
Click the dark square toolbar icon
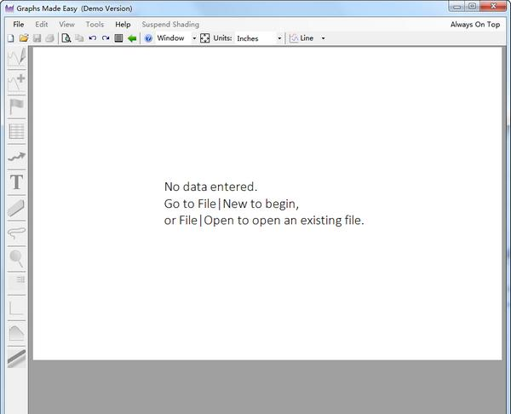click(118, 38)
